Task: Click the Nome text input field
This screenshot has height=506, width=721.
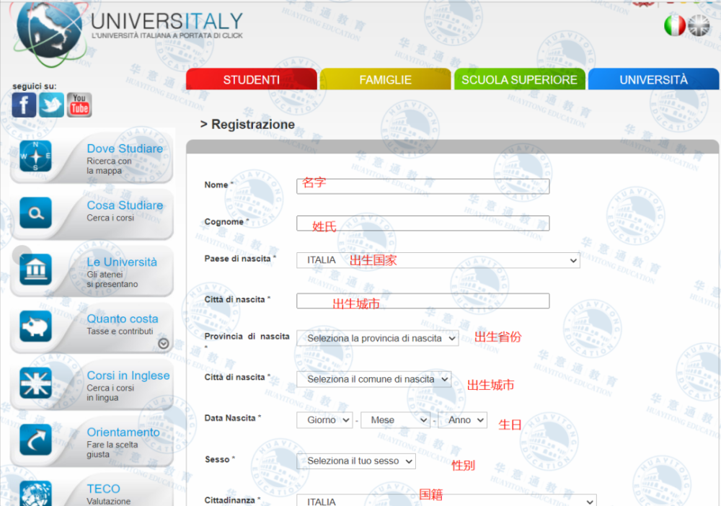Action: [423, 186]
